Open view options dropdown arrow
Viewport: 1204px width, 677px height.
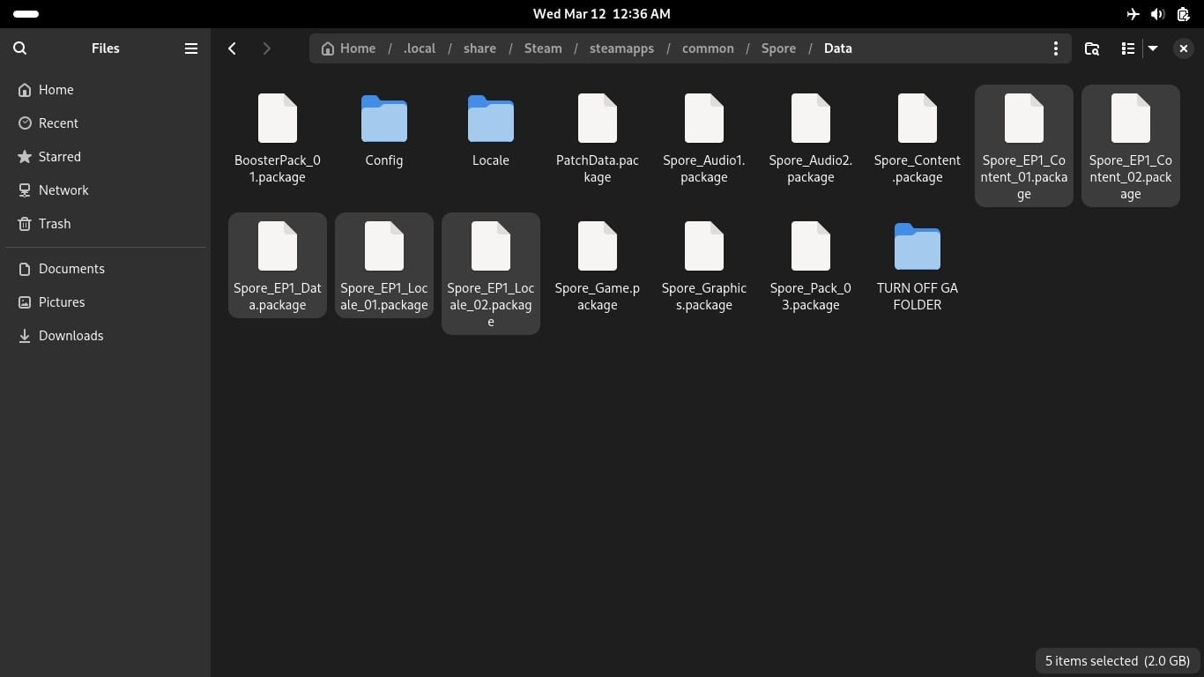click(1152, 48)
